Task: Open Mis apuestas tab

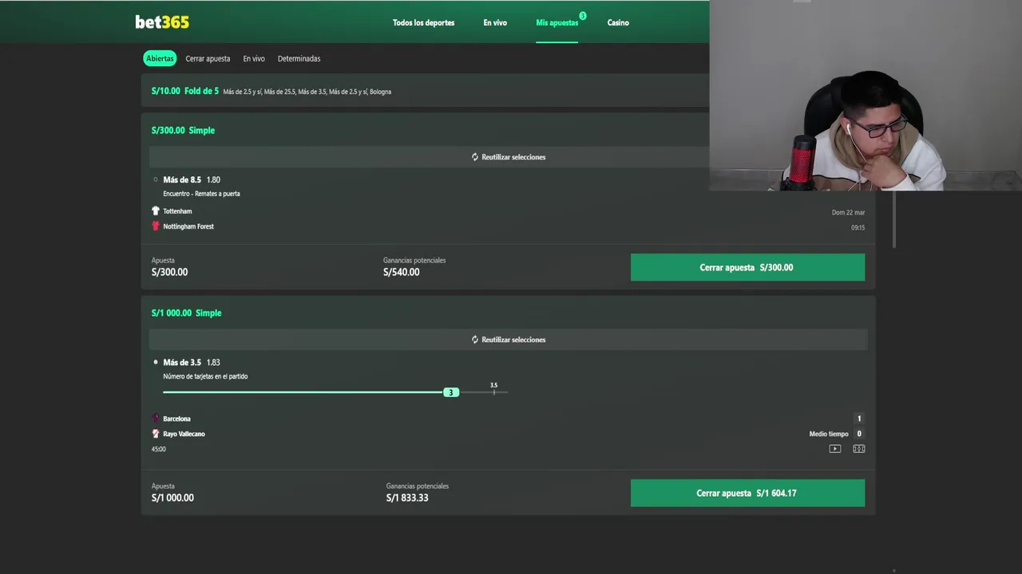Action: (557, 22)
